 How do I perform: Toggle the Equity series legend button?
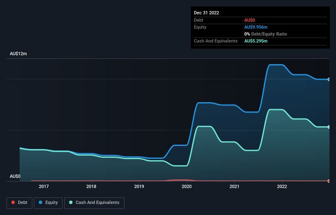click(48, 203)
